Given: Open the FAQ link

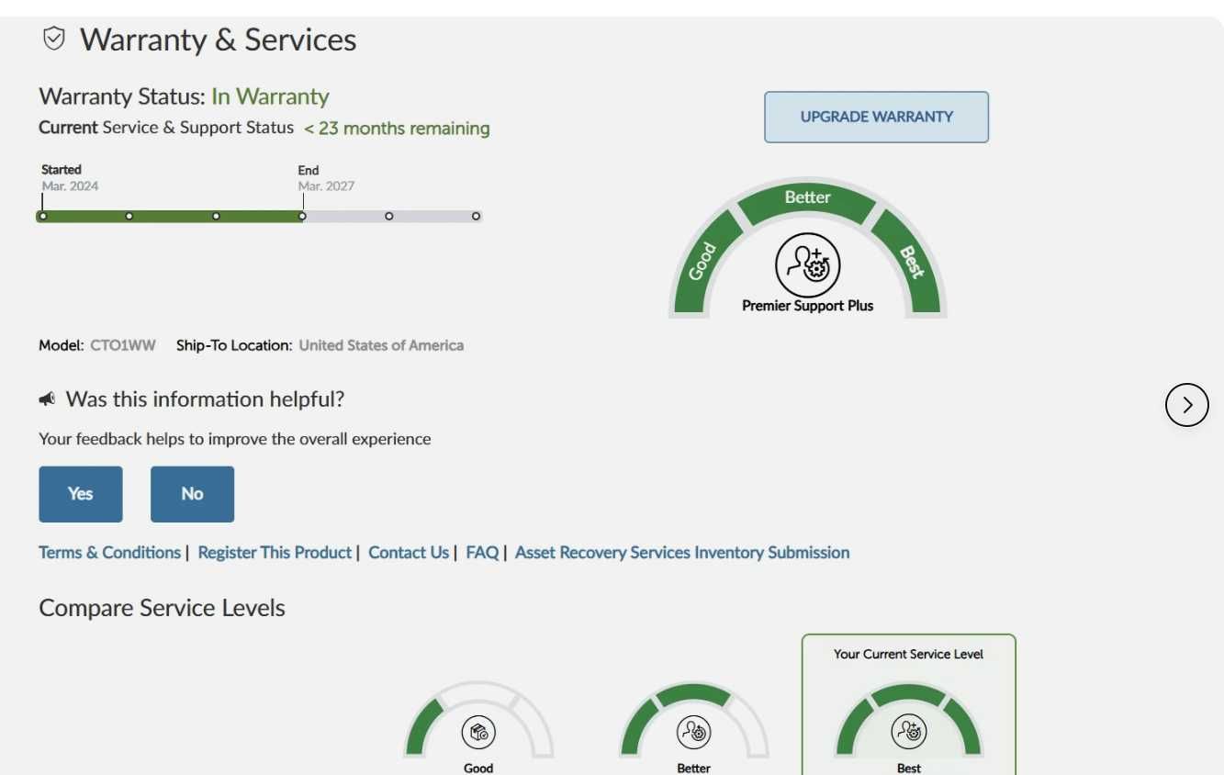Looking at the screenshot, I should pyautogui.click(x=482, y=553).
